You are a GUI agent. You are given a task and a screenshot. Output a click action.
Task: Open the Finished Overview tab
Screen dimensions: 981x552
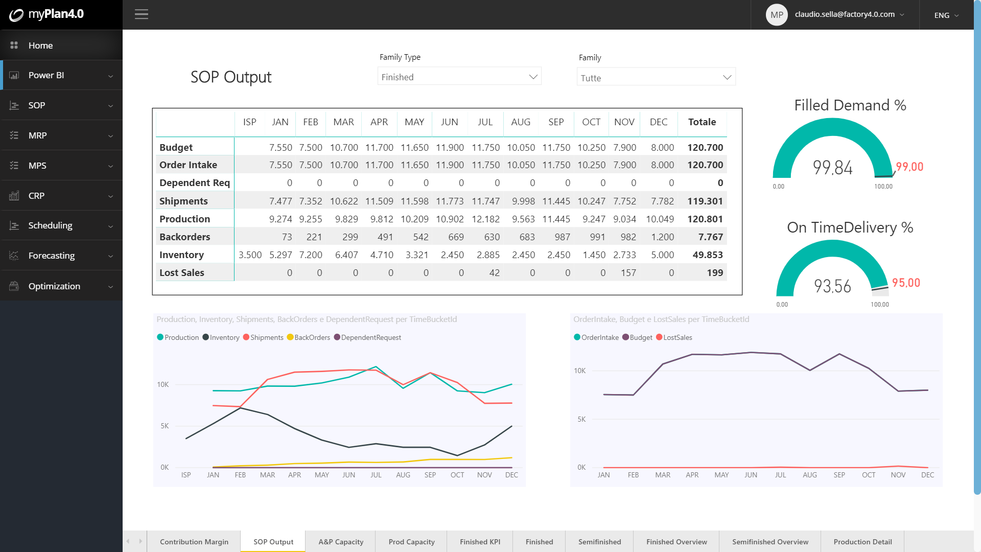coord(676,542)
